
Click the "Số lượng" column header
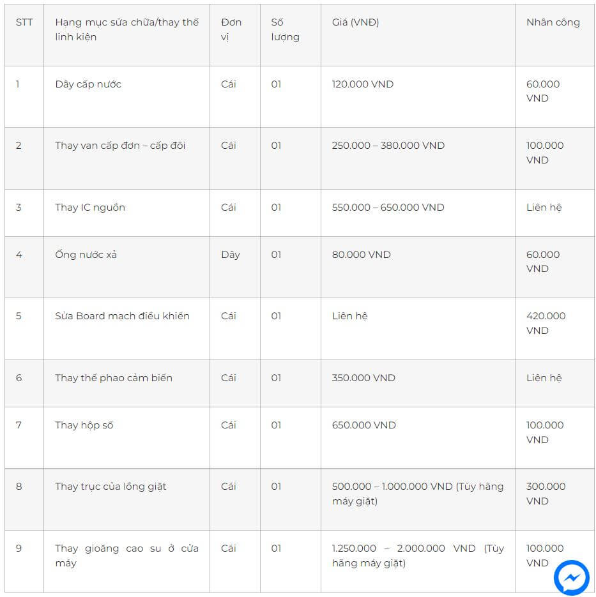click(285, 29)
